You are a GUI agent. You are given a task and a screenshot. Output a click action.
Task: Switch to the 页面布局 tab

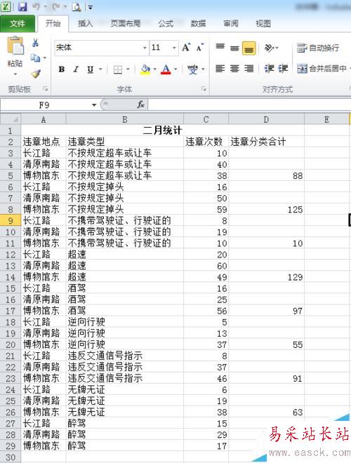(125, 24)
